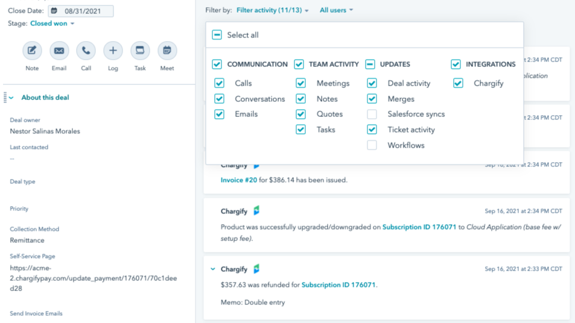Image resolution: width=575 pixels, height=323 pixels.
Task: Click the Task icon button
Action: (140, 51)
